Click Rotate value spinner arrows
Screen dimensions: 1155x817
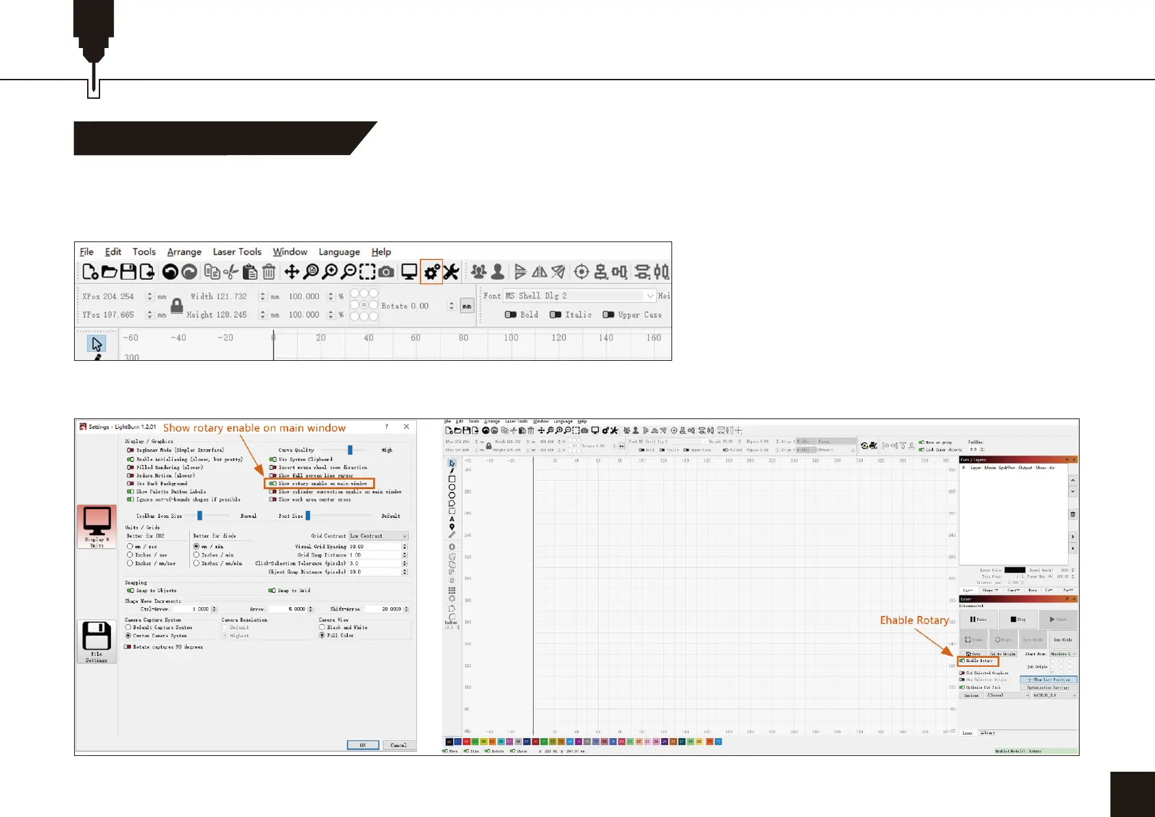[451, 306]
